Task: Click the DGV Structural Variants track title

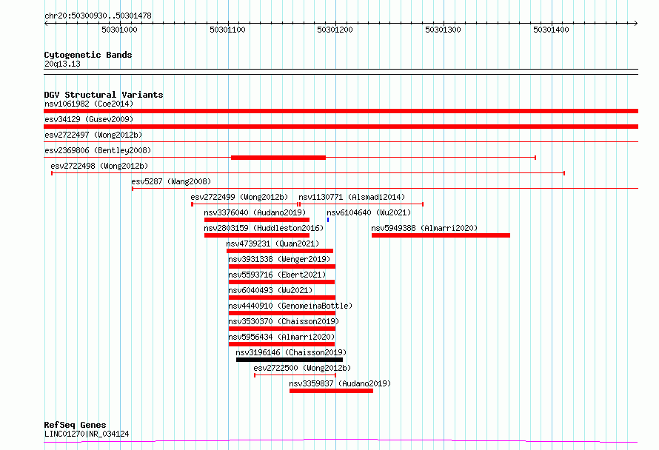Action: [104, 95]
